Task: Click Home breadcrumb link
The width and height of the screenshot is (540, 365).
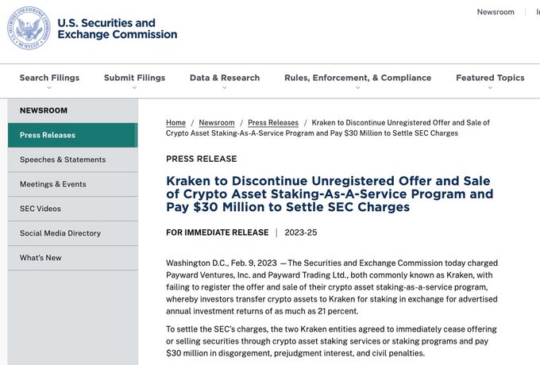Action: (x=175, y=123)
